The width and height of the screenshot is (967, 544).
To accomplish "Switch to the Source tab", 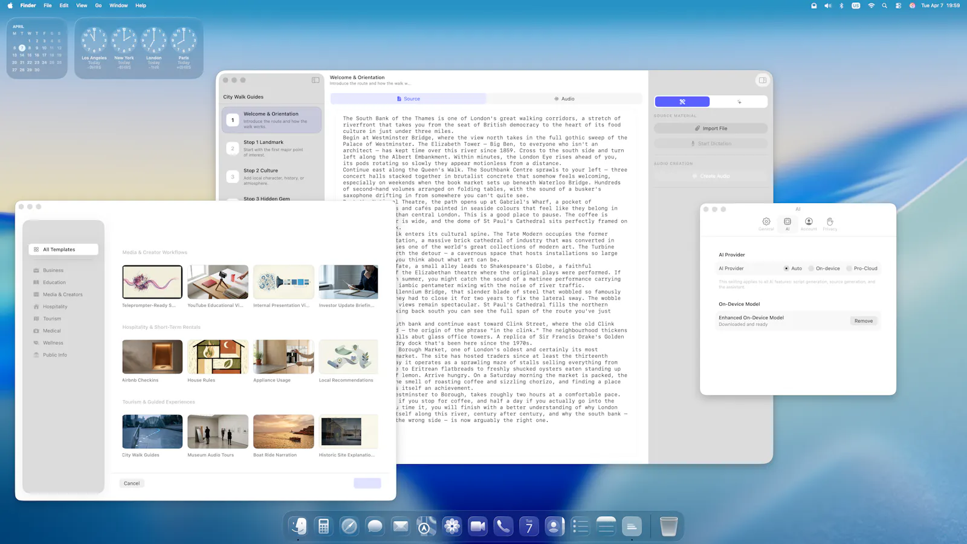I will (409, 99).
